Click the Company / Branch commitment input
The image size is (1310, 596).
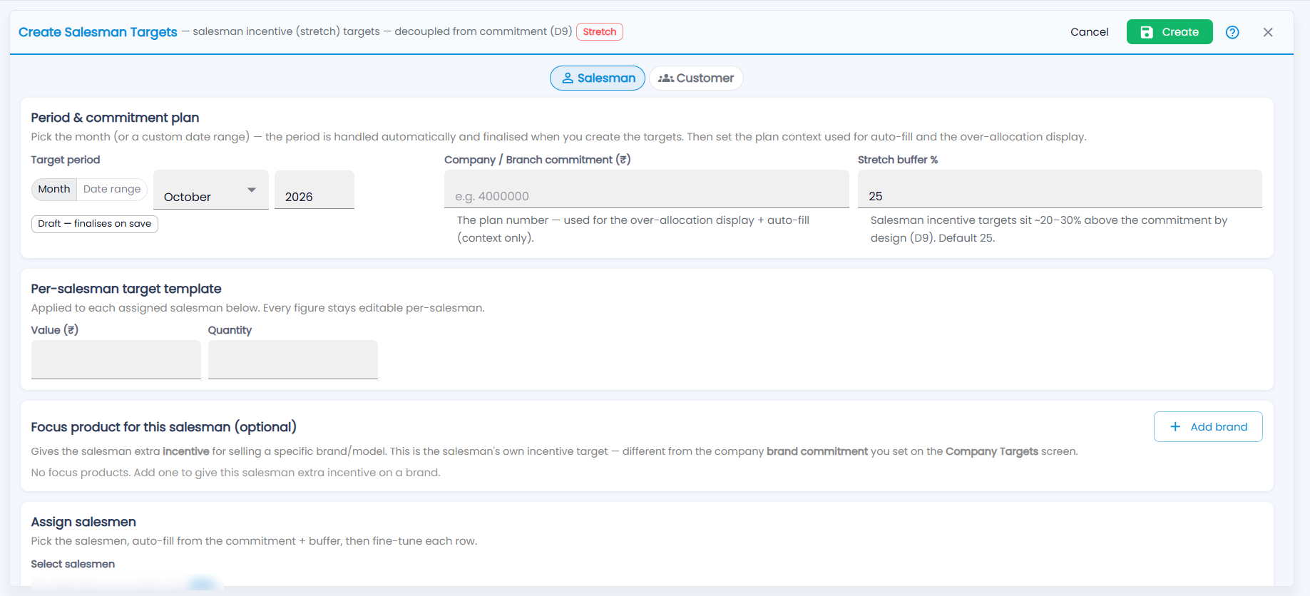pyautogui.click(x=646, y=189)
